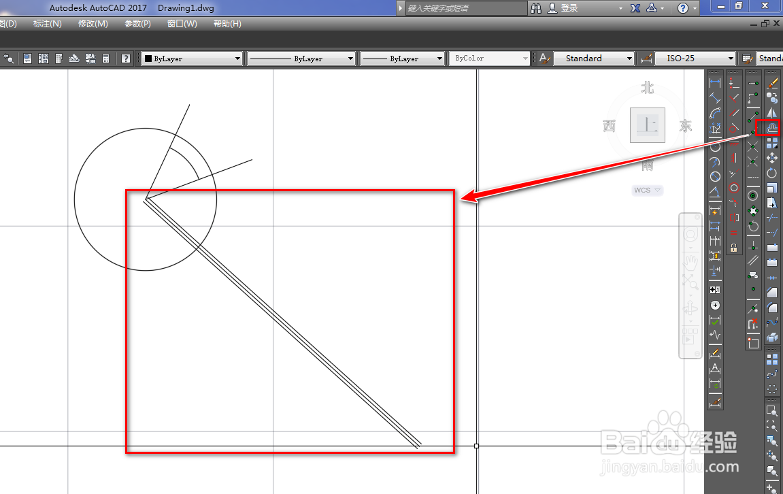This screenshot has height=494, width=783.
Task: Select the Arc Length dimension tool
Action: tap(715, 114)
